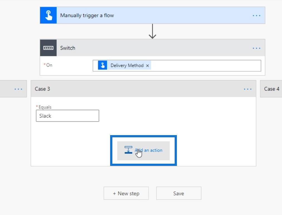
Task: Collapse the Switch card header
Action: tap(152, 48)
